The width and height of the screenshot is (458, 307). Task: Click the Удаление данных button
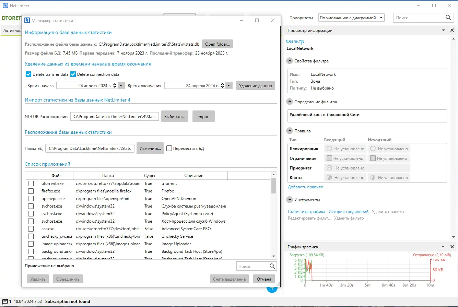256,85
